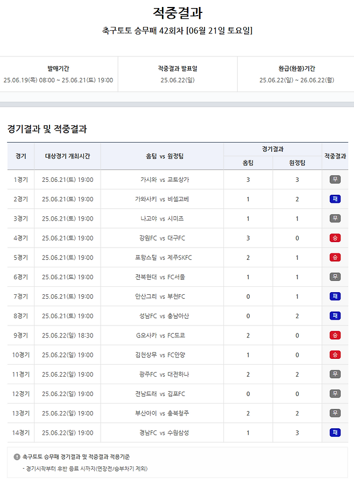
Task: Click the win badge for 김천상무 match
Action: coord(335,355)
